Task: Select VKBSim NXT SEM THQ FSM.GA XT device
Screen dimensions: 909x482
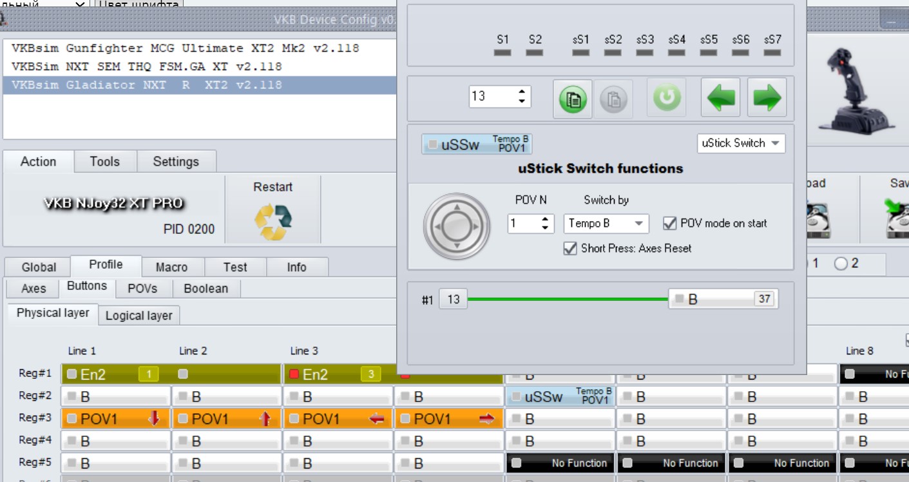Action: [x=200, y=66]
